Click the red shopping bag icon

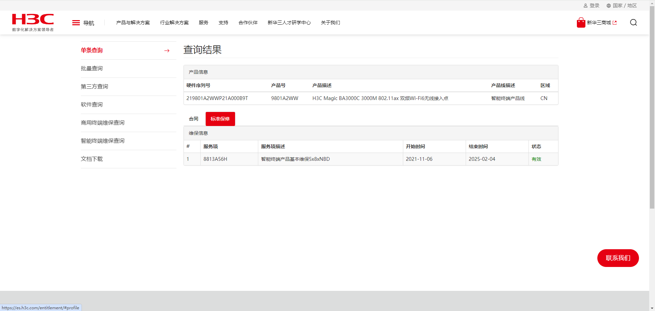point(581,23)
